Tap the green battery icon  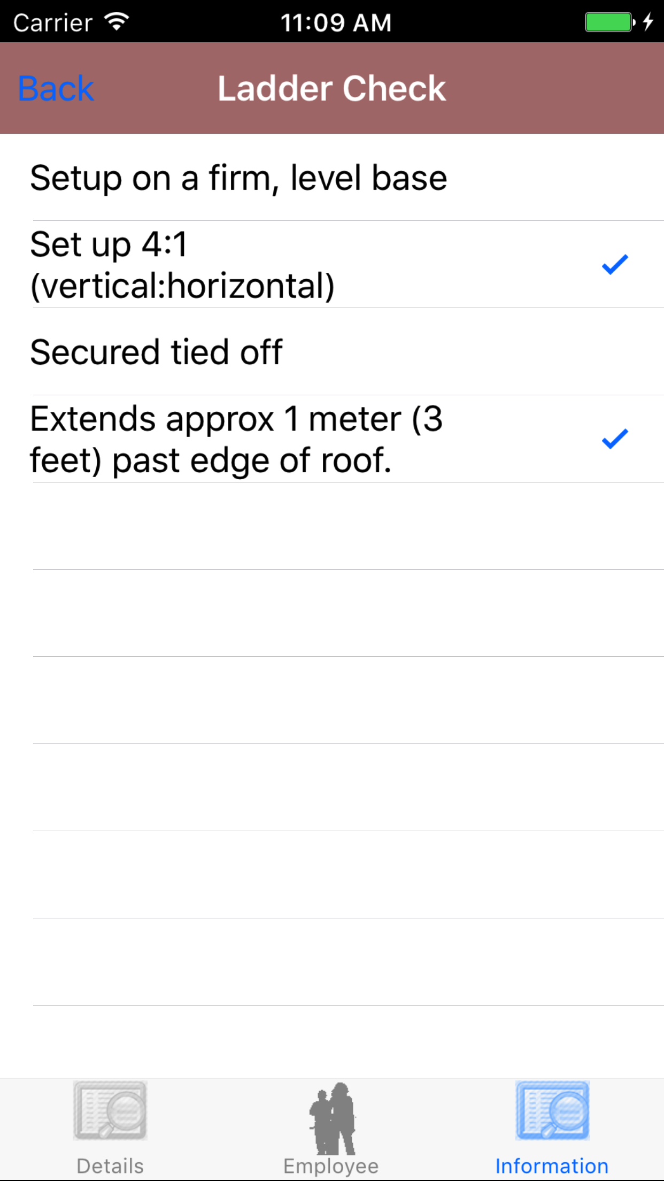coord(609,22)
